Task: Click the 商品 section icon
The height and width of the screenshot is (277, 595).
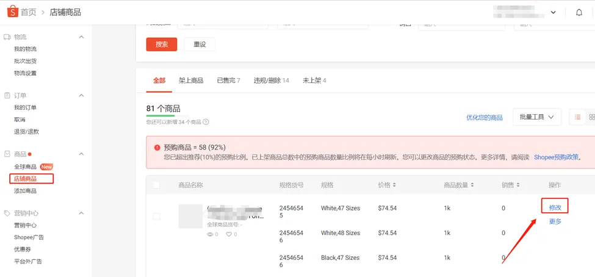Action: [7, 154]
